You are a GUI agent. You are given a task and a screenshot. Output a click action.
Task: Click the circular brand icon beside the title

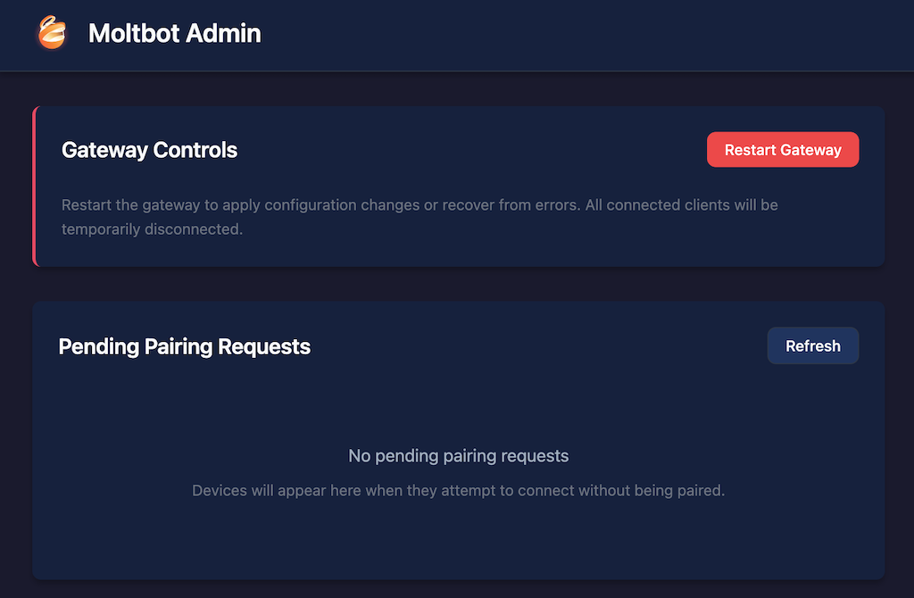(51, 34)
